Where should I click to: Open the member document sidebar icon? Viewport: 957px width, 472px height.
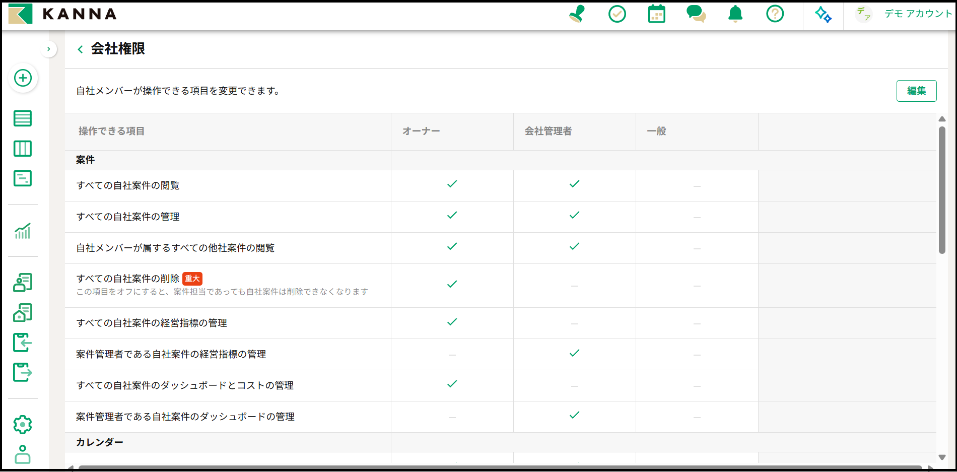click(x=23, y=283)
